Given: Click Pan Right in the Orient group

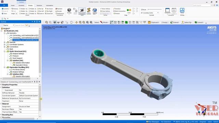Looking at the screenshot, I should (x=49, y=11).
